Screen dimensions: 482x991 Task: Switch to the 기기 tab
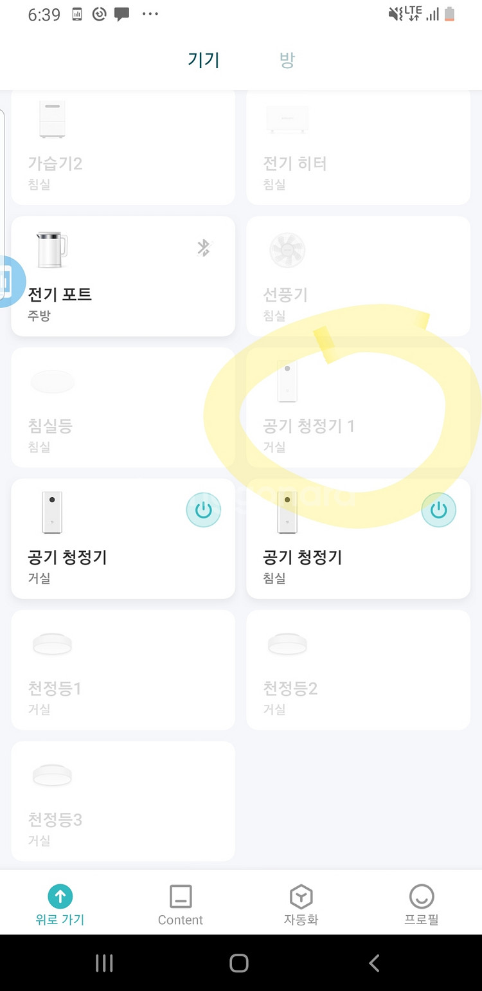click(204, 60)
